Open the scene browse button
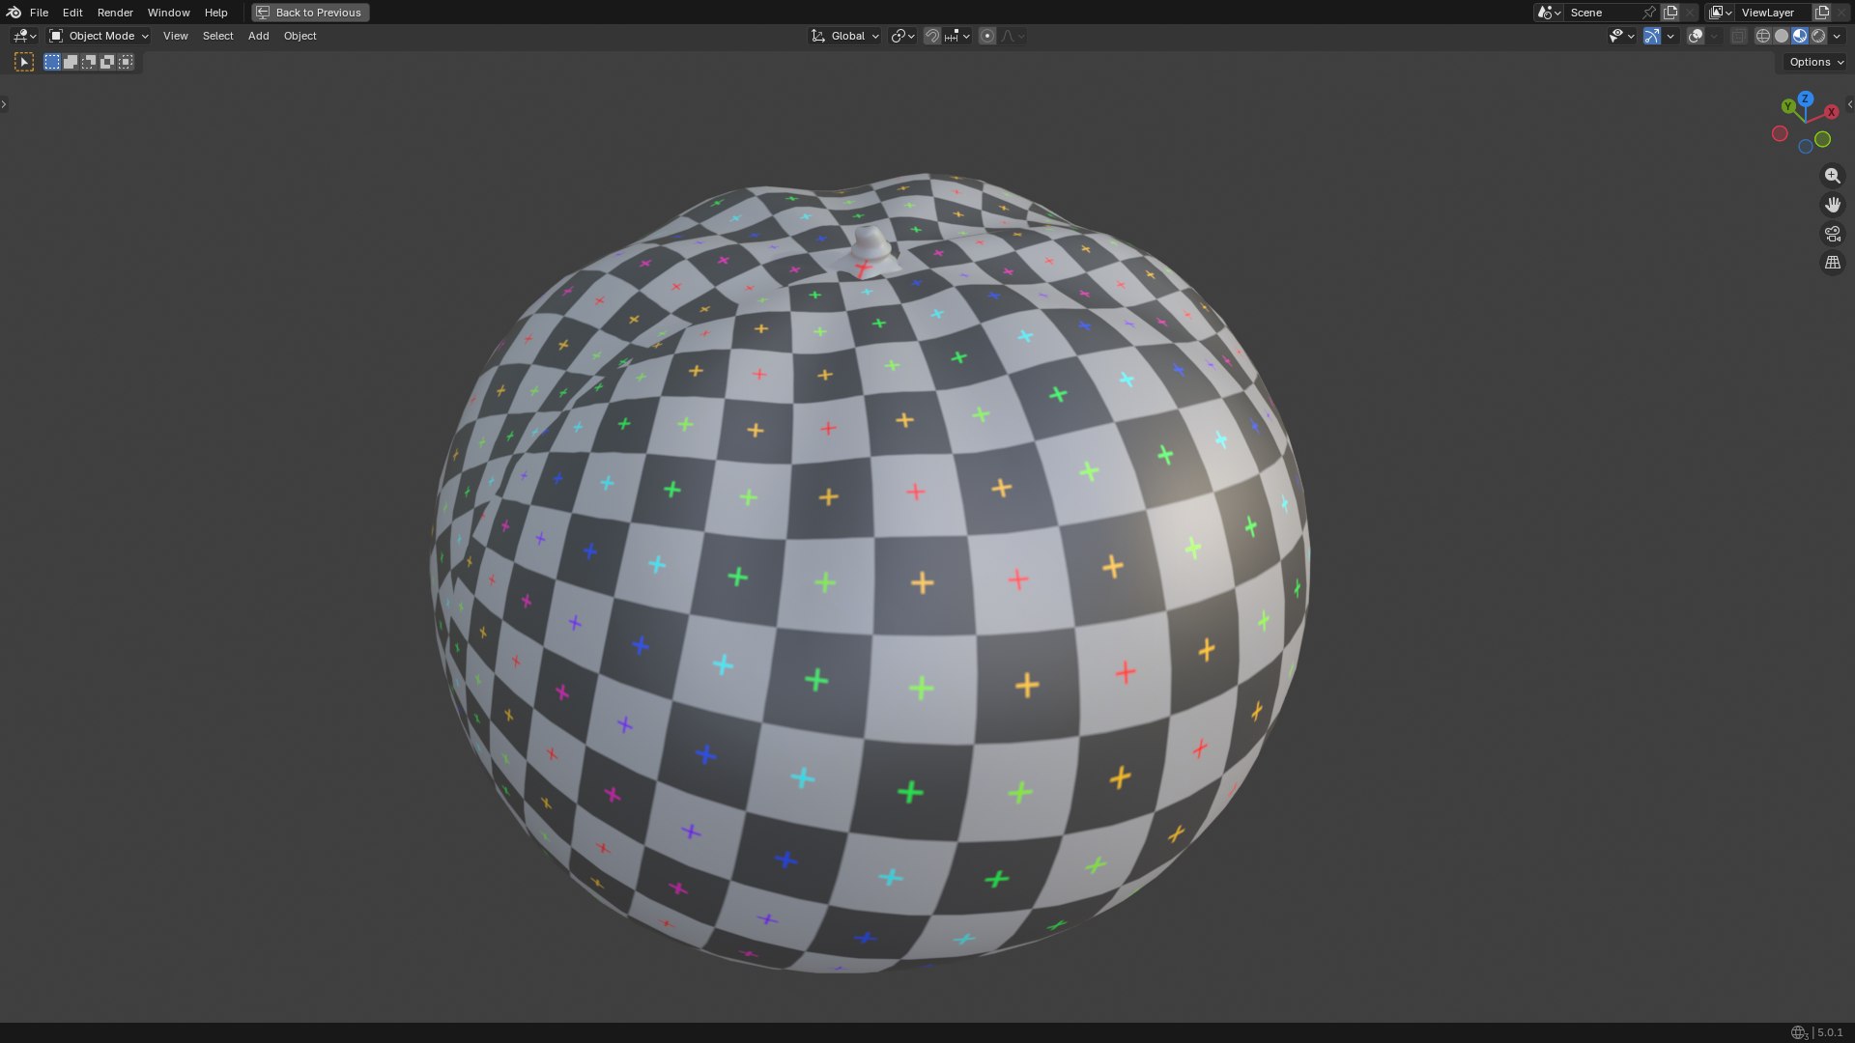Image resolution: width=1855 pixels, height=1043 pixels. (1549, 13)
